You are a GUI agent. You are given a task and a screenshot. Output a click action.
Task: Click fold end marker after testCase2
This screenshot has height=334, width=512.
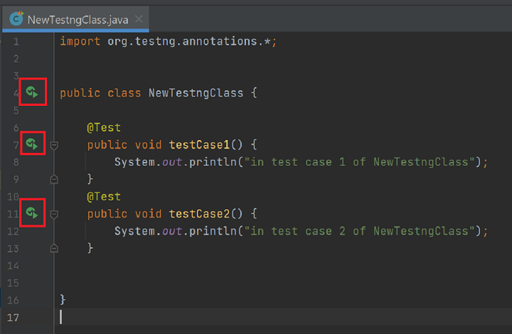click(x=54, y=247)
